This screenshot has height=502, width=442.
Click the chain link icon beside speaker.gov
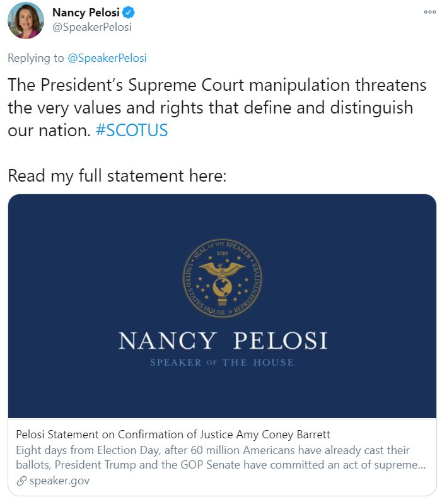[x=21, y=481]
